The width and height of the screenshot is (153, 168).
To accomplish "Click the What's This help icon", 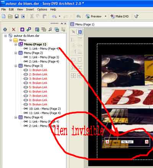I will pos(136,16).
